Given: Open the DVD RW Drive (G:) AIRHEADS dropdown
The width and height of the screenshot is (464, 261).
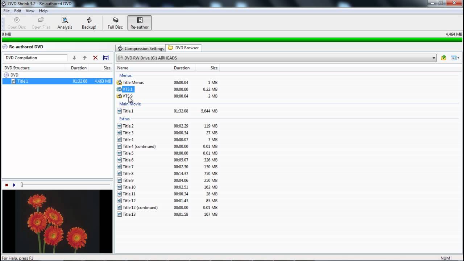Looking at the screenshot, I should click(x=277, y=58).
